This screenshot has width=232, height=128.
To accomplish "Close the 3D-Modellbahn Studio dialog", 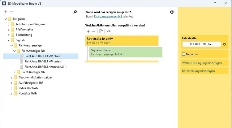I will 226,3.
